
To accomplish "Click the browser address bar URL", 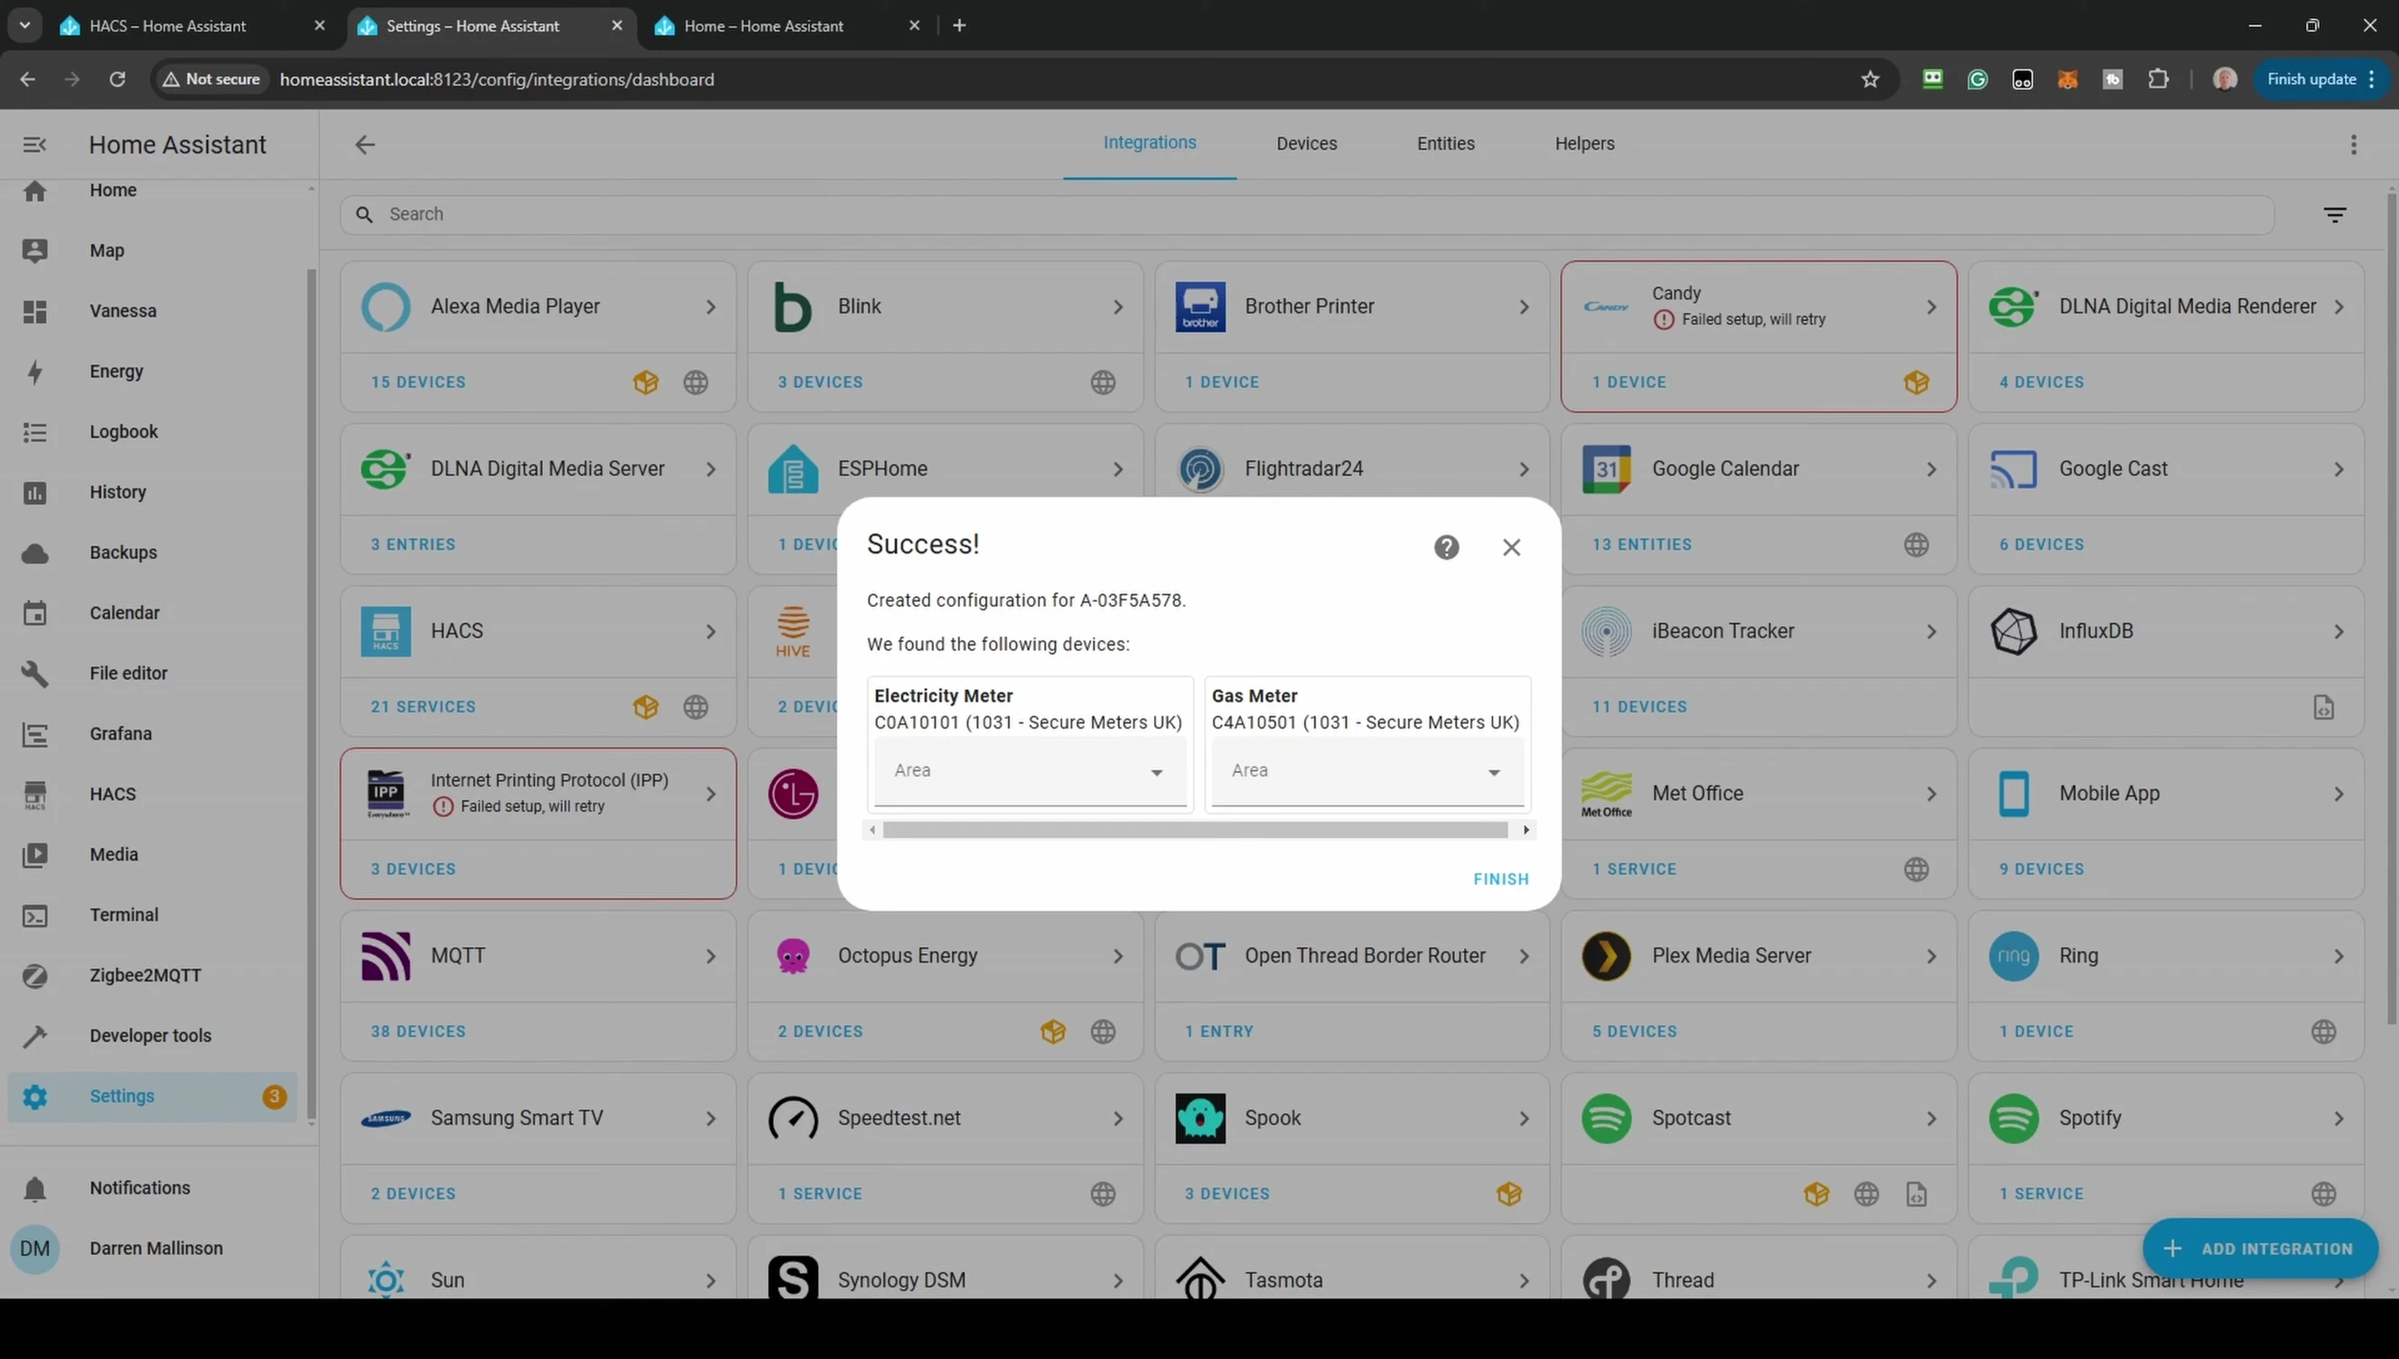I will [x=497, y=79].
